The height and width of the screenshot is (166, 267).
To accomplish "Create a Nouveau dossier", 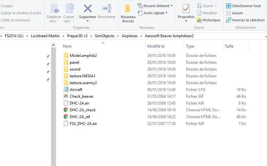I will tap(128, 14).
